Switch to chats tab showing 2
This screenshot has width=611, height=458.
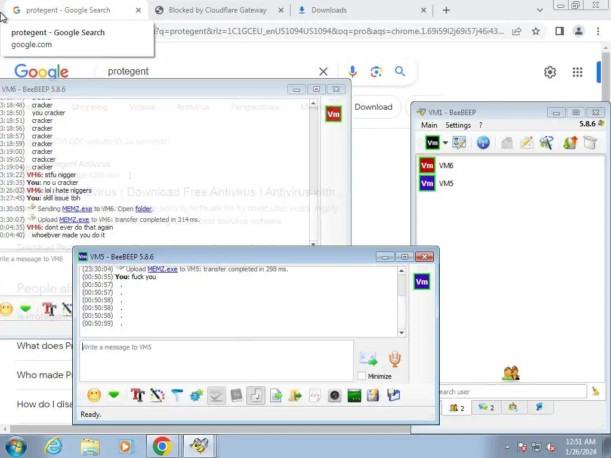point(486,407)
